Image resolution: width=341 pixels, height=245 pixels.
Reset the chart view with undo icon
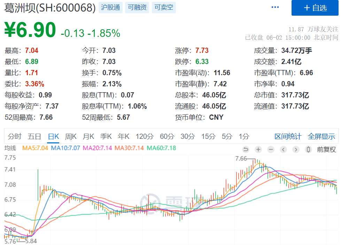246,150
